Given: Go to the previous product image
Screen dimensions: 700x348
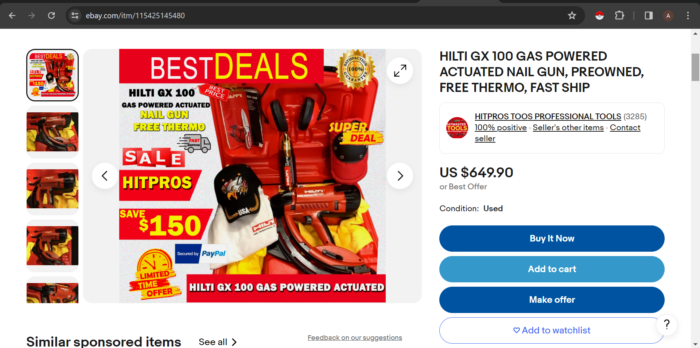Looking at the screenshot, I should [x=105, y=176].
